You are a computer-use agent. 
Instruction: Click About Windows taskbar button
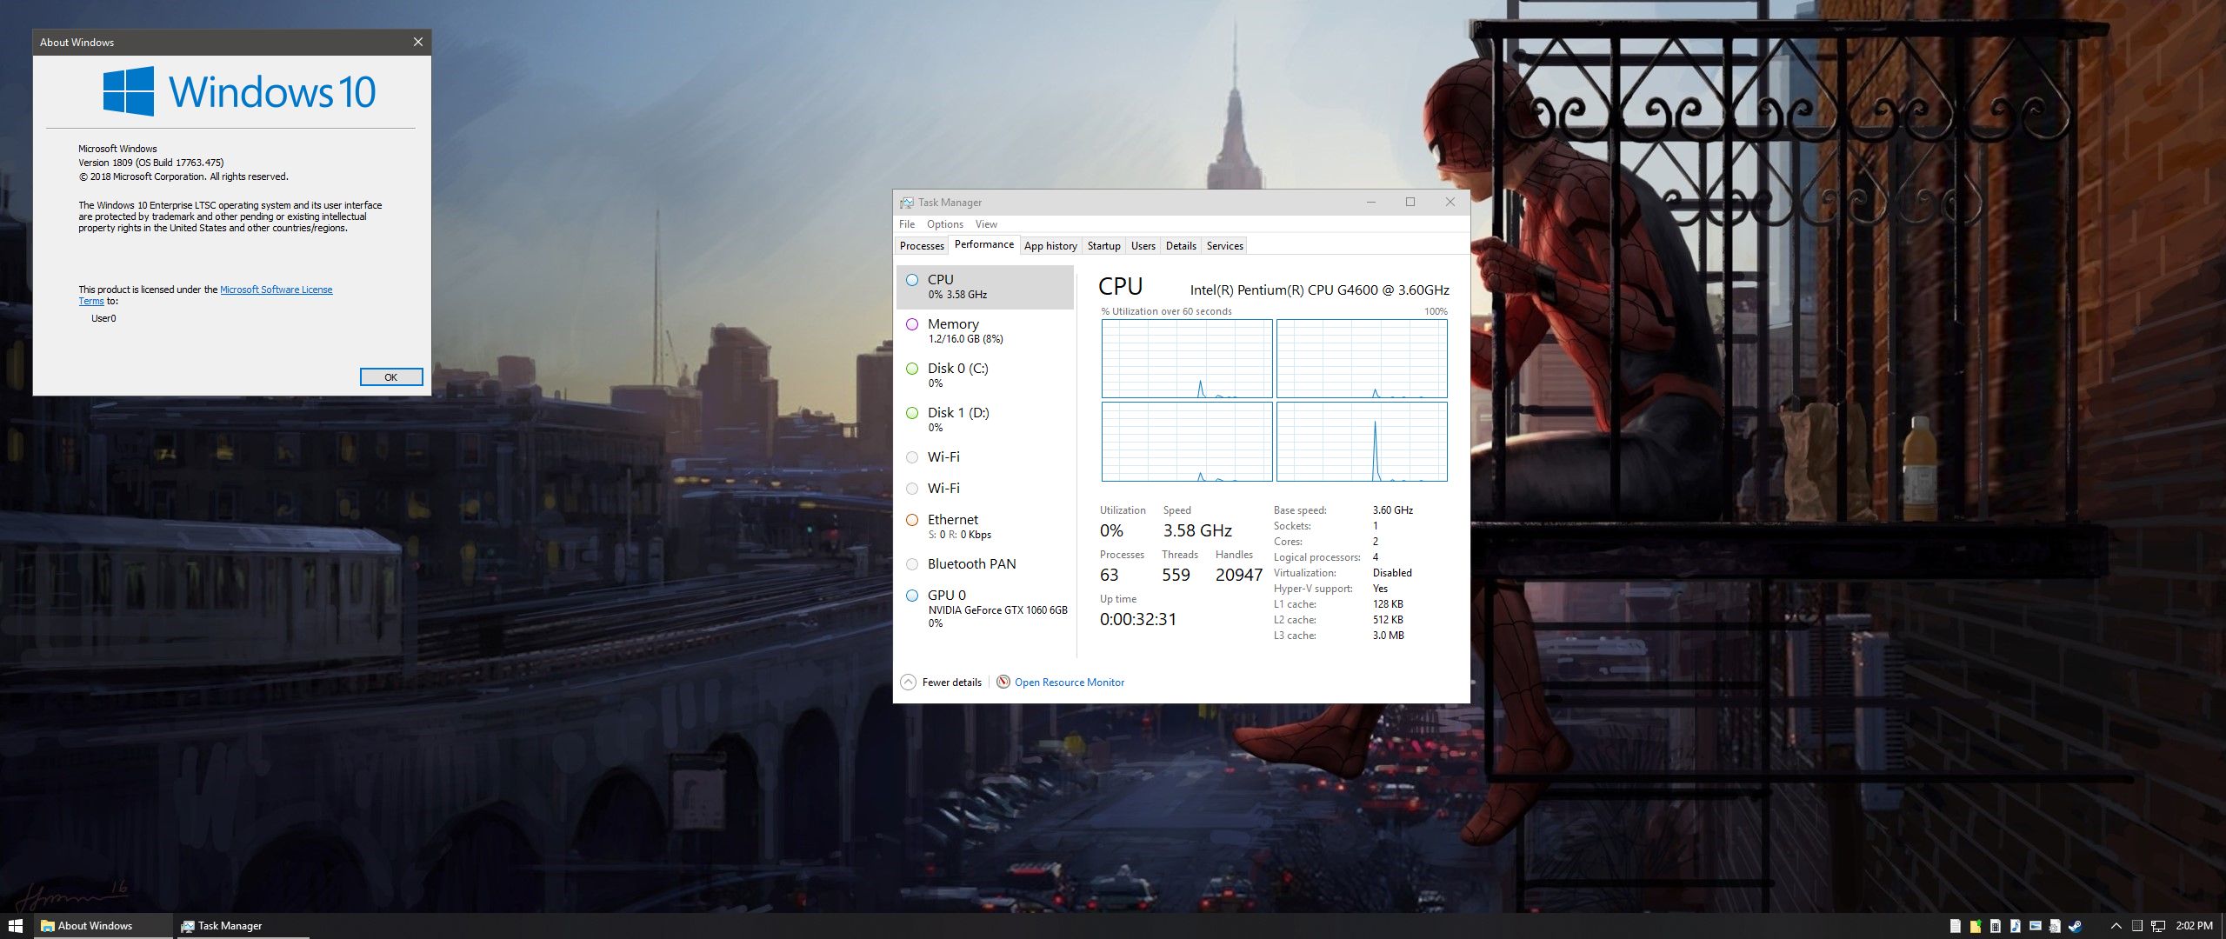click(x=103, y=926)
